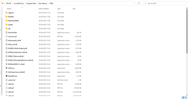The height and width of the screenshot is (99, 188).
Task: Switch to details view icon at bottom right
Action: [183, 97]
